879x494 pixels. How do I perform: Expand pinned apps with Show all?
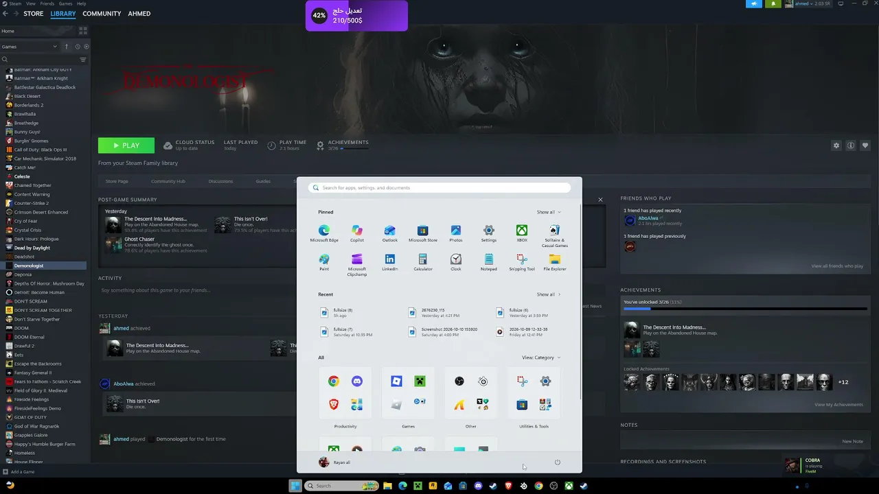tap(549, 212)
